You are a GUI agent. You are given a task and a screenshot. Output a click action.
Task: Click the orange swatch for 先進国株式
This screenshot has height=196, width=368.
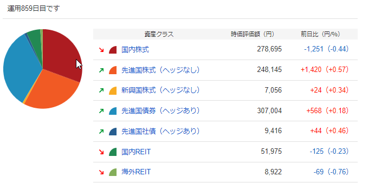click(113, 70)
